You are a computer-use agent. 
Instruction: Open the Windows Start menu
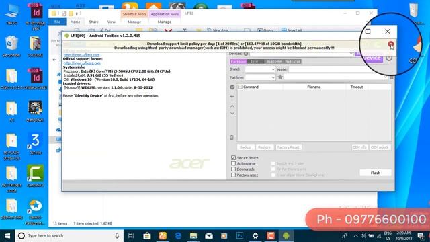(x=7, y=236)
